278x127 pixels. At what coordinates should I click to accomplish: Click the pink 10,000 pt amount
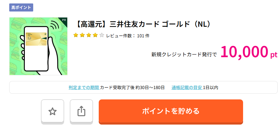[x=249, y=52]
